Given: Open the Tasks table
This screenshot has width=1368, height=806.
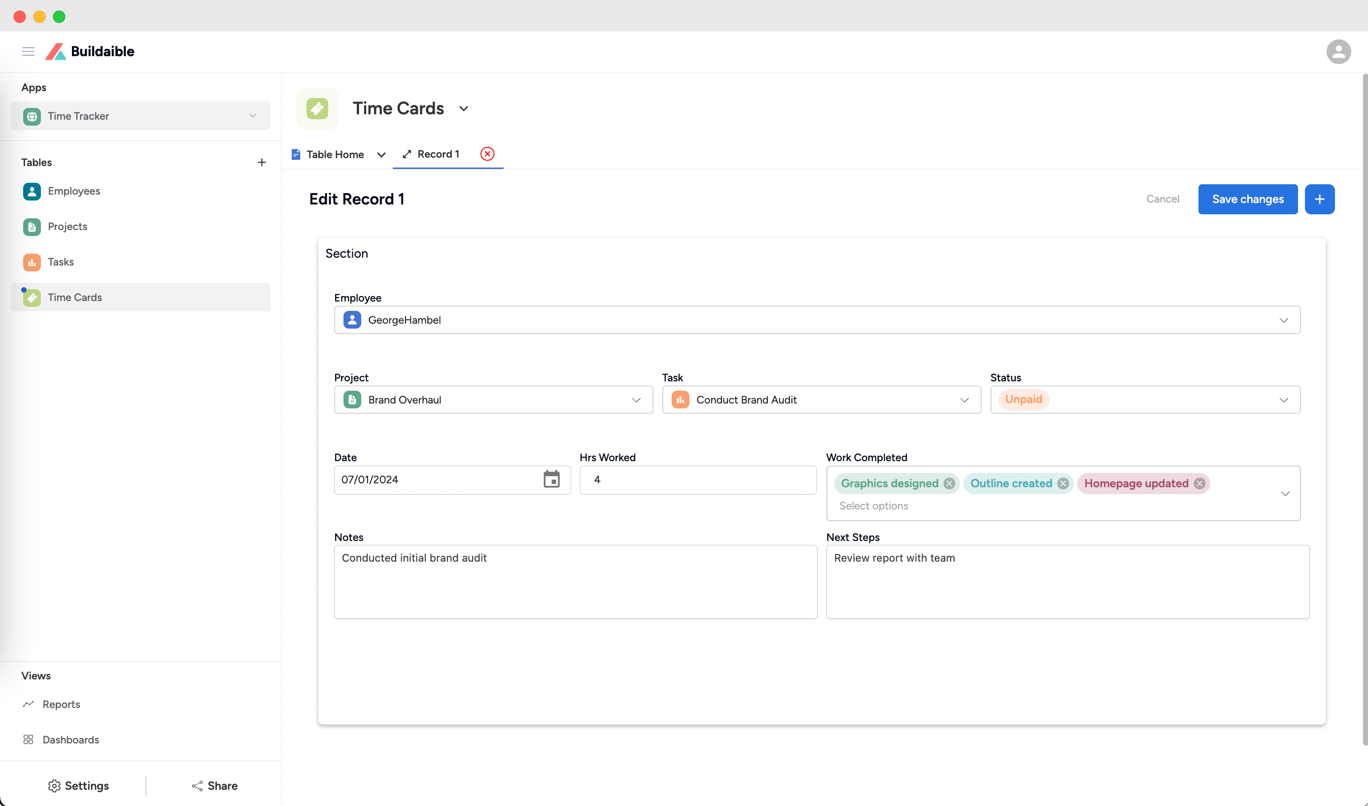Looking at the screenshot, I should pos(141,262).
